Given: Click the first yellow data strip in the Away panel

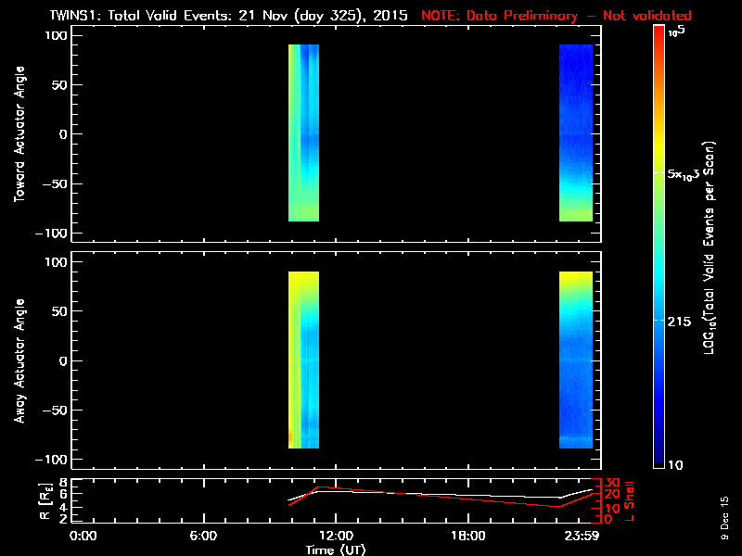Looking at the screenshot, I should 303,360.
